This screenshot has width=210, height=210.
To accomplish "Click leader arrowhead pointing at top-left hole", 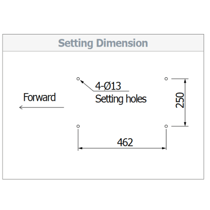I will click(x=82, y=81).
